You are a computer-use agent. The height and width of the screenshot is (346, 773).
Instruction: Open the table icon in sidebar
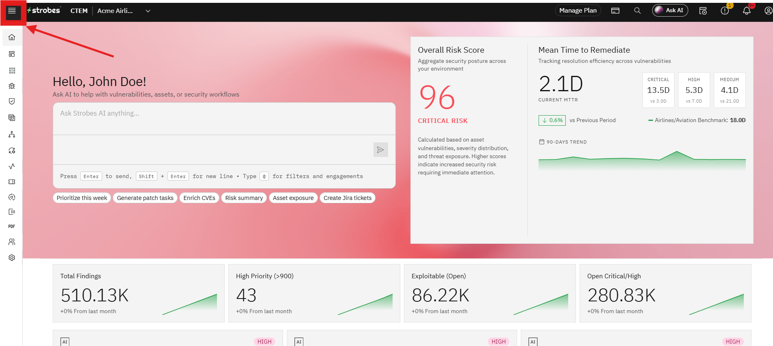[12, 118]
